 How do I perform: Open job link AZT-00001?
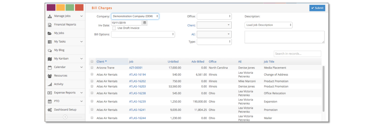136,68
